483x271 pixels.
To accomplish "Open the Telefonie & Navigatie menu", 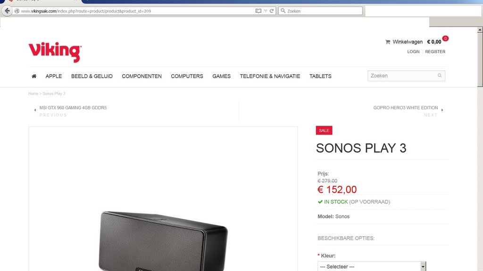I will (270, 76).
